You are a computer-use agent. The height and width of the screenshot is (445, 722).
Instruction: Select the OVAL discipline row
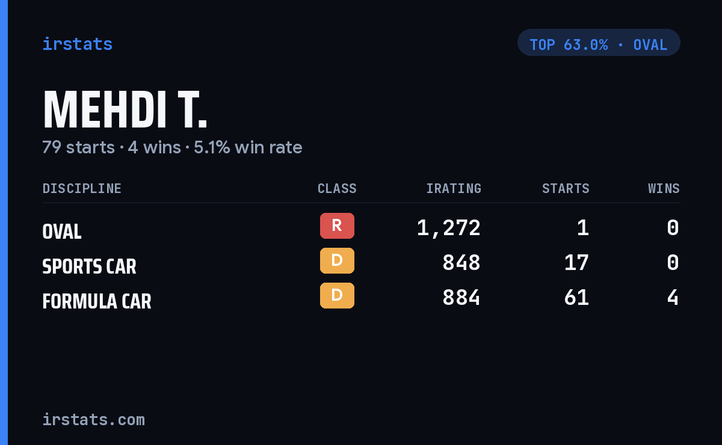[x=361, y=228]
